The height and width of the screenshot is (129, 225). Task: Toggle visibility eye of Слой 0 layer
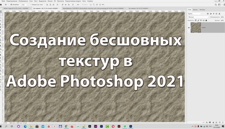point(189,28)
